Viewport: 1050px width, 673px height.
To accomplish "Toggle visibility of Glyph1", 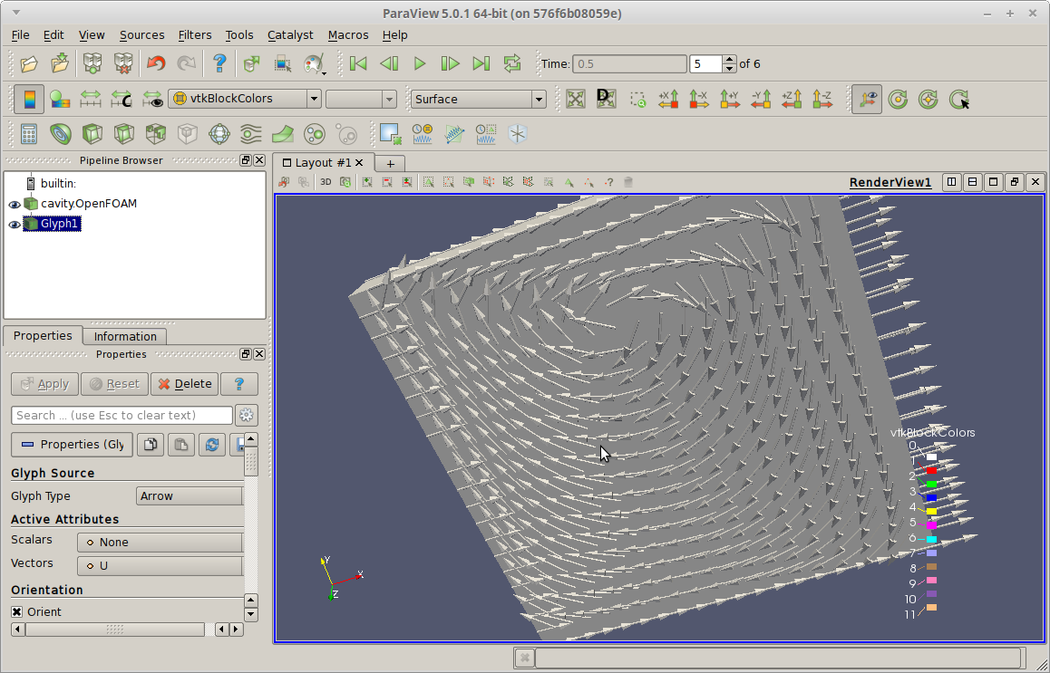I will pos(15,225).
